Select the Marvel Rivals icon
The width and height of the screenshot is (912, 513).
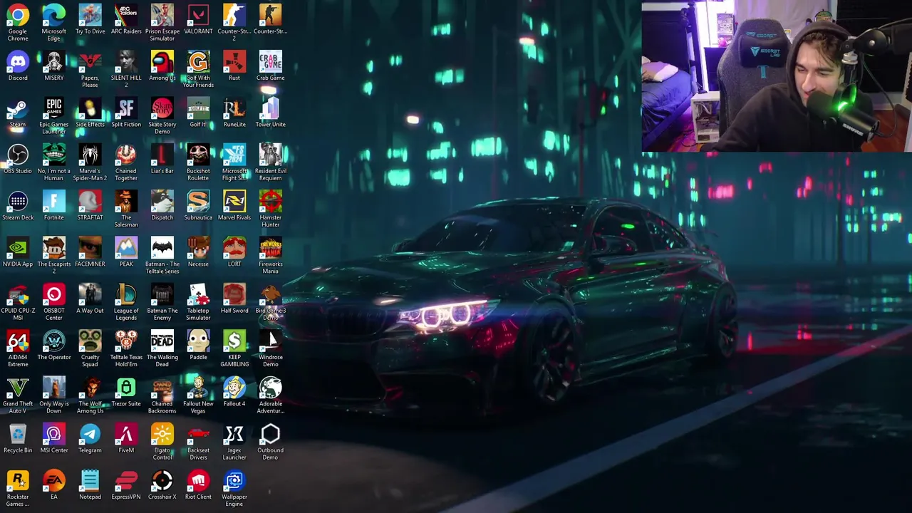(x=234, y=202)
